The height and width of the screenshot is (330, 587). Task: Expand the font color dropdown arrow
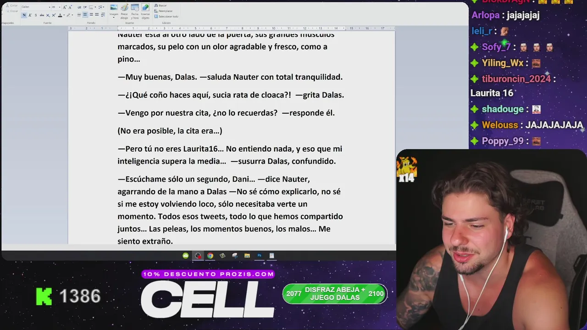pyautogui.click(x=64, y=15)
